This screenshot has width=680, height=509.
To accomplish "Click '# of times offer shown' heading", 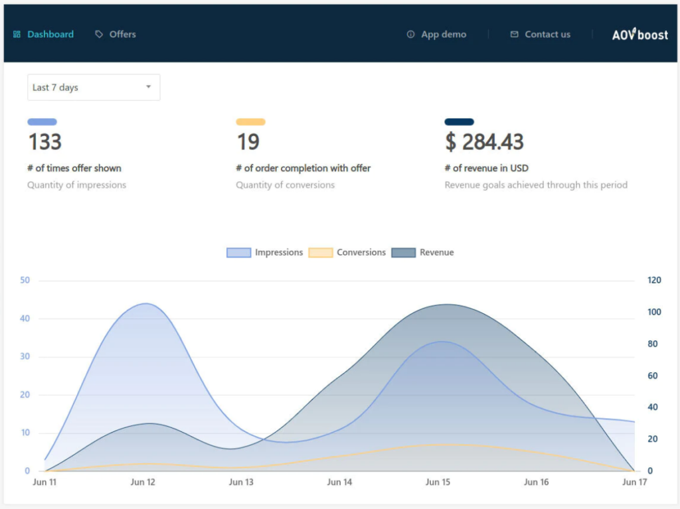I will [x=74, y=168].
